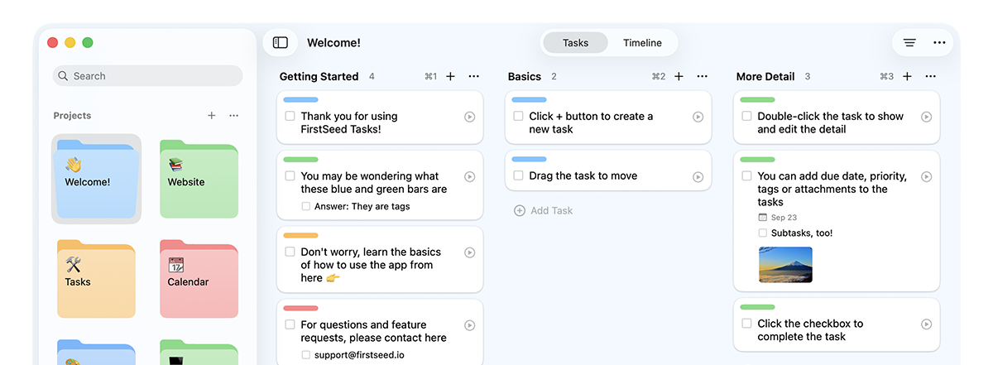
Task: Open Getting Started column options menu
Action: pyautogui.click(x=473, y=76)
